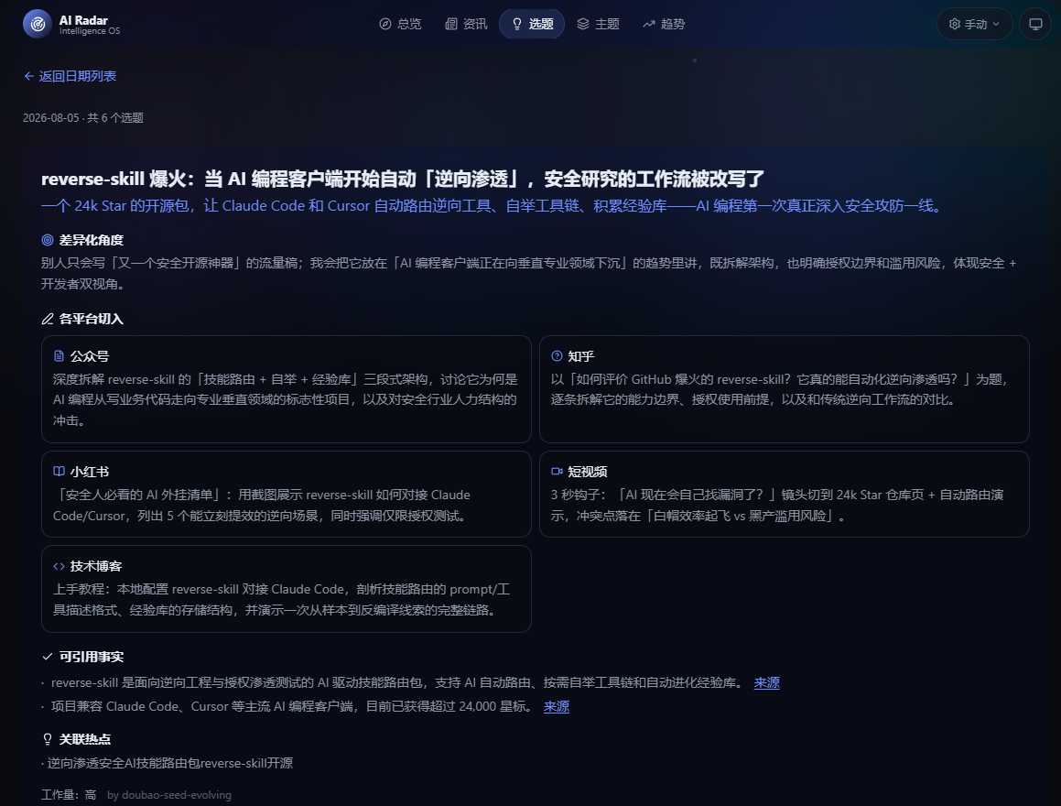Click the document icon on 公众号 card

(x=59, y=356)
